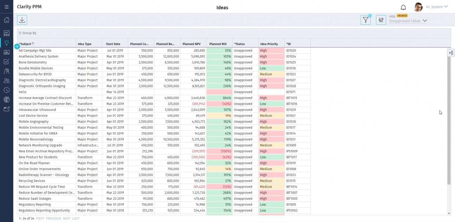The height and width of the screenshot is (222, 455).
Task: Open view options sliders icon
Action: click(x=381, y=20)
